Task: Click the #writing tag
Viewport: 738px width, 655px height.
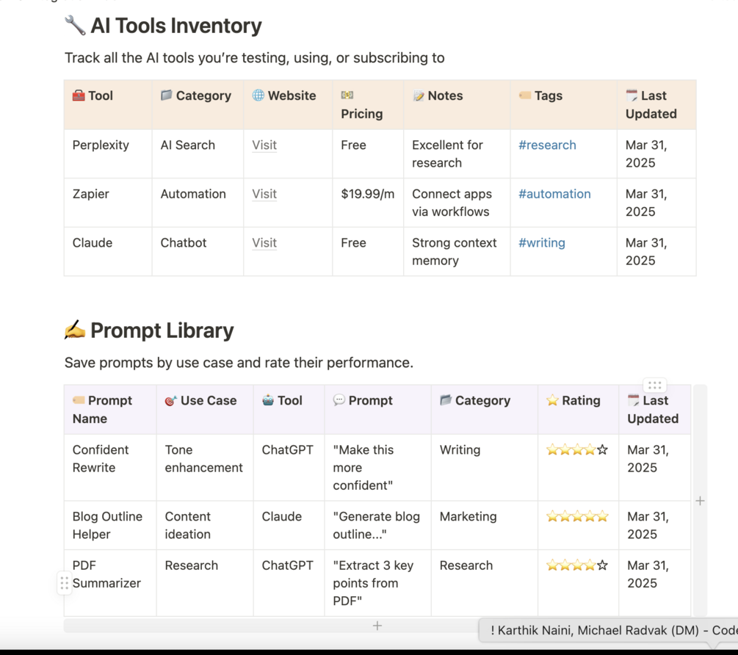Action: point(542,243)
